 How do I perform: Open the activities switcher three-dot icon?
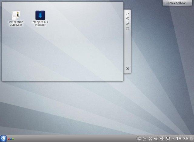pyautogui.click(x=11, y=139)
